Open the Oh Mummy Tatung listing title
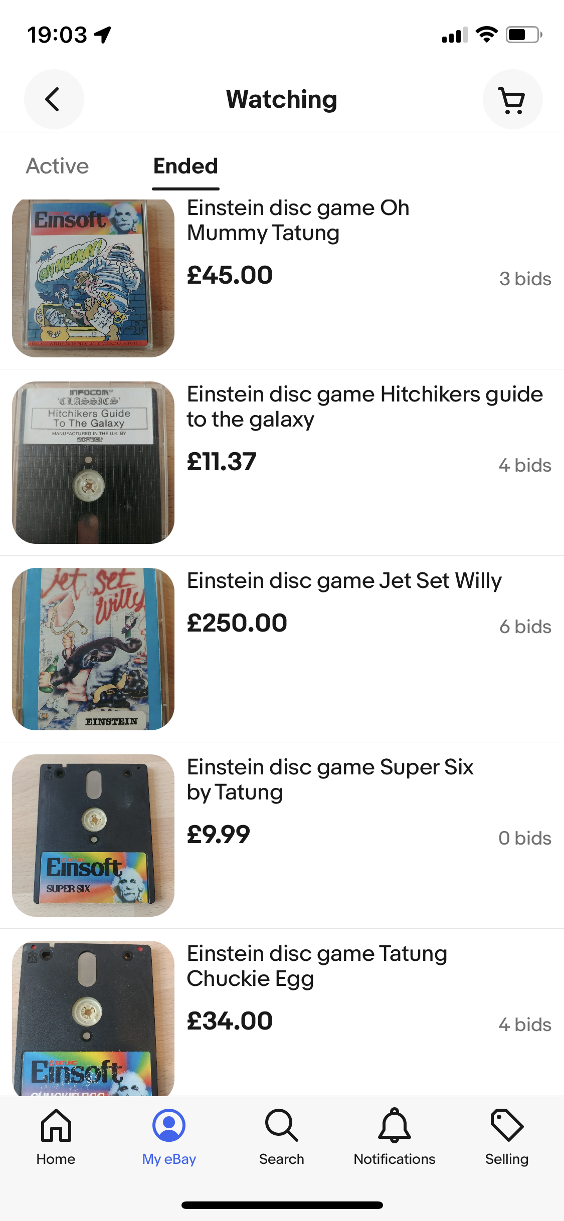The height and width of the screenshot is (1221, 564). [298, 220]
